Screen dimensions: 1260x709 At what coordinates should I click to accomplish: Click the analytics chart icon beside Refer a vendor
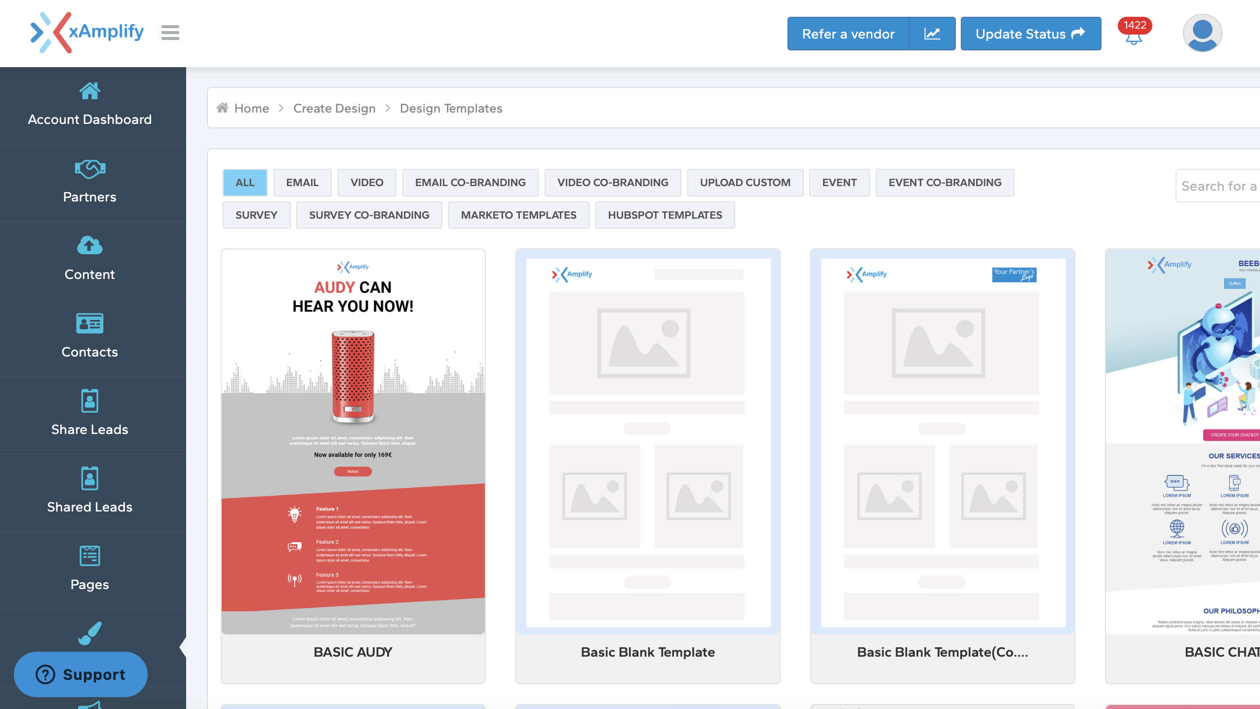tap(932, 33)
